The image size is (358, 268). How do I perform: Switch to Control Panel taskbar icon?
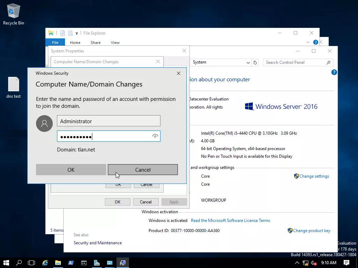click(x=110, y=263)
